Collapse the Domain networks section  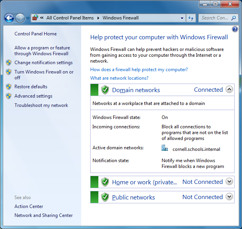tap(230, 90)
